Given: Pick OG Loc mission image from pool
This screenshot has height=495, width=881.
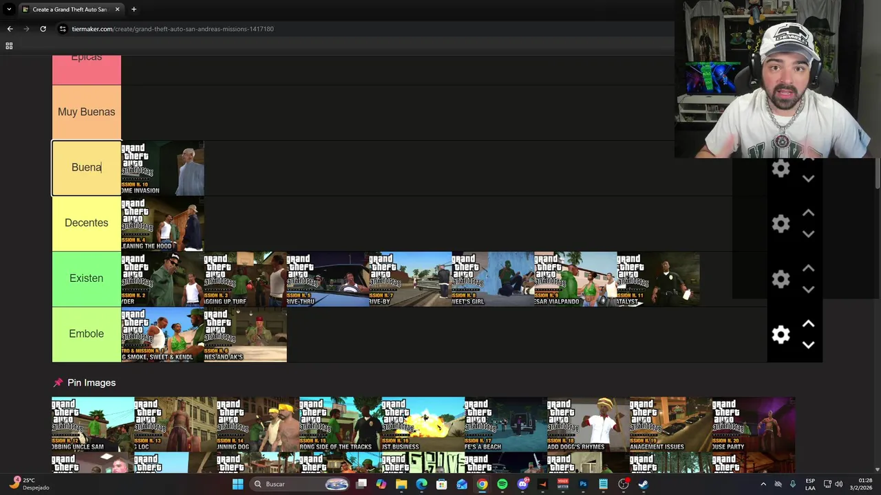Looking at the screenshot, I should pos(176,424).
